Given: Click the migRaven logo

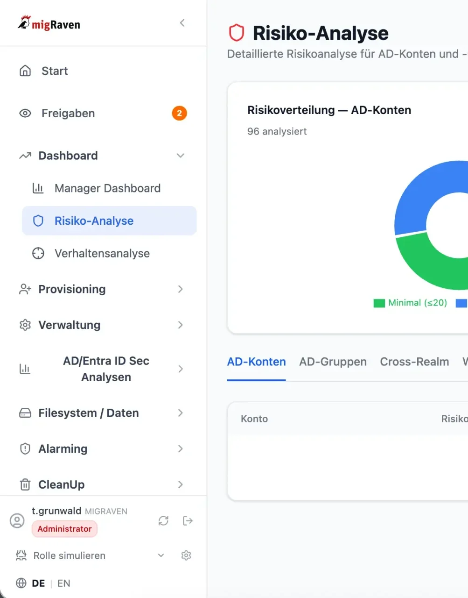Looking at the screenshot, I should [x=49, y=23].
